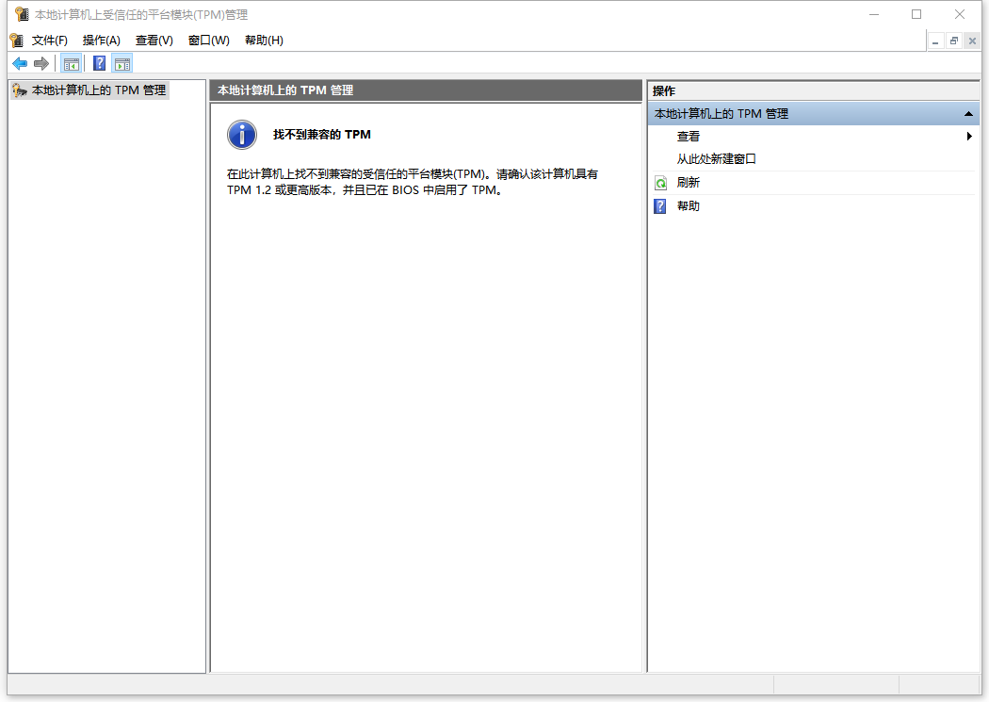The width and height of the screenshot is (989, 702).
Task: Minimize the inner MDI child window
Action: tap(936, 41)
